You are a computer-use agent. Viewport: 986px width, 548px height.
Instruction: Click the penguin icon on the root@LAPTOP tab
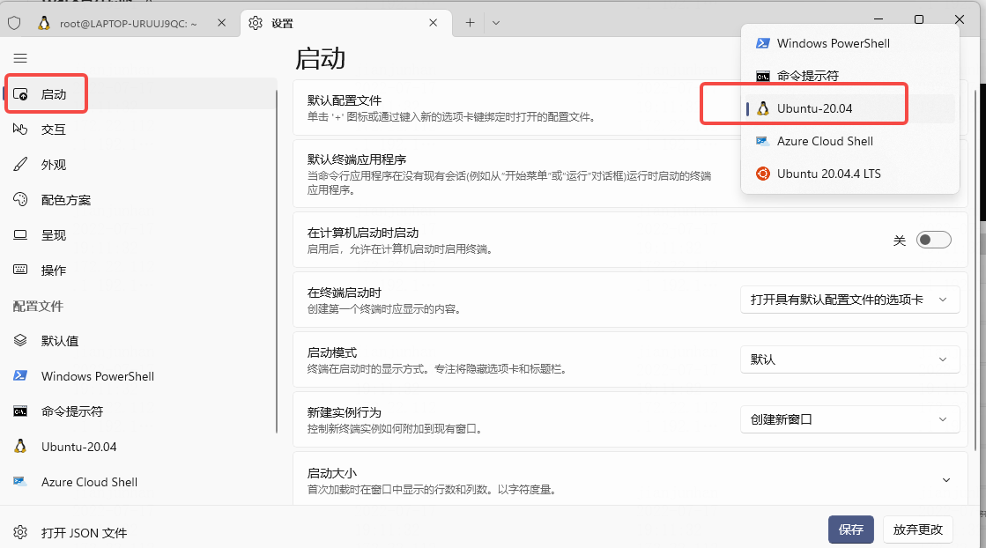pos(44,23)
